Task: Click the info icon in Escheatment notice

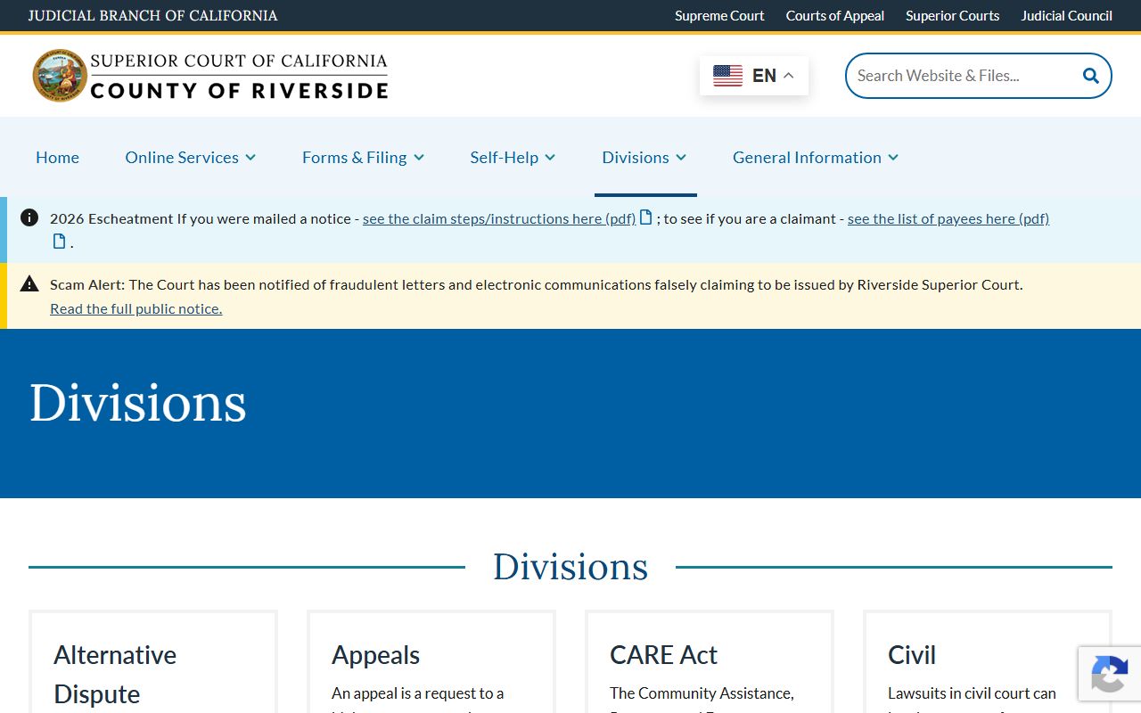Action: [29, 217]
